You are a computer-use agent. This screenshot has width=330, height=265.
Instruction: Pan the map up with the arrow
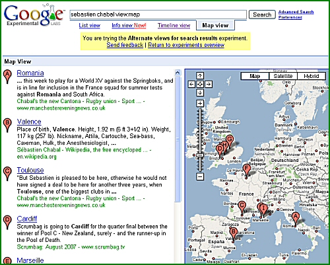[x=200, y=76]
